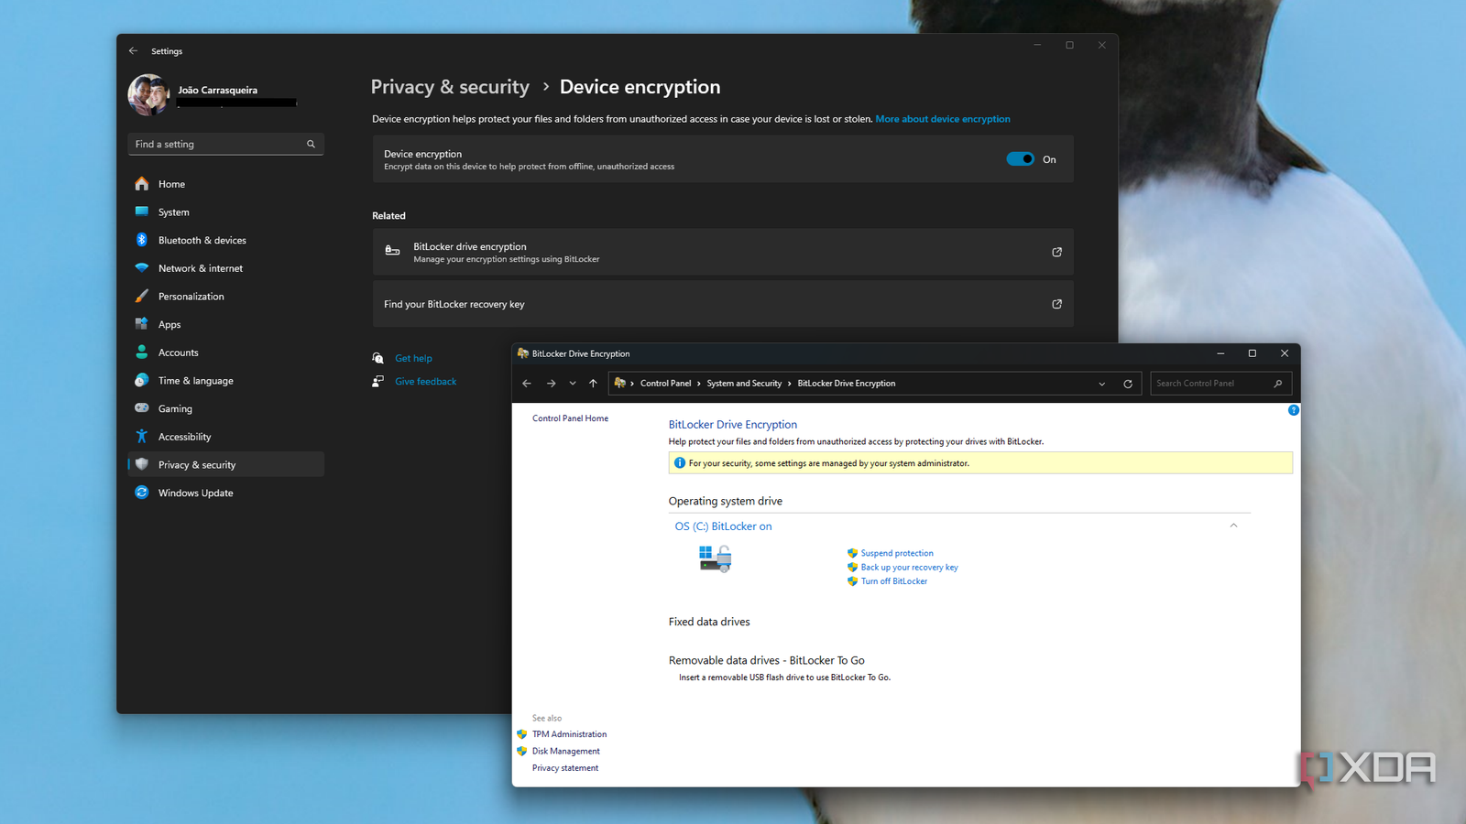Screen dimensions: 1466x824
Task: Open external link icon for BitLocker drive encryption
Action: click(1056, 252)
